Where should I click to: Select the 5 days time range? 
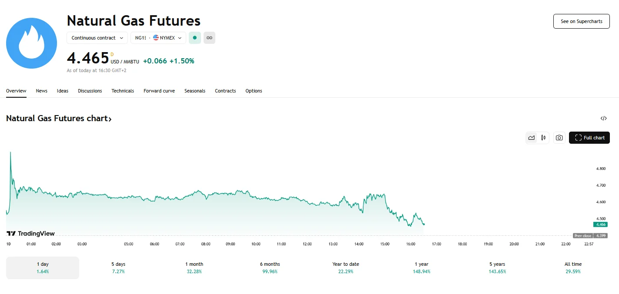tap(118, 268)
